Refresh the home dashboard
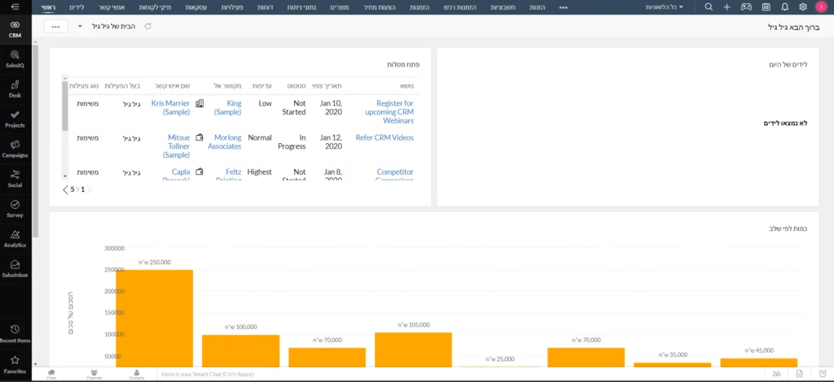The height and width of the screenshot is (382, 834). click(148, 26)
